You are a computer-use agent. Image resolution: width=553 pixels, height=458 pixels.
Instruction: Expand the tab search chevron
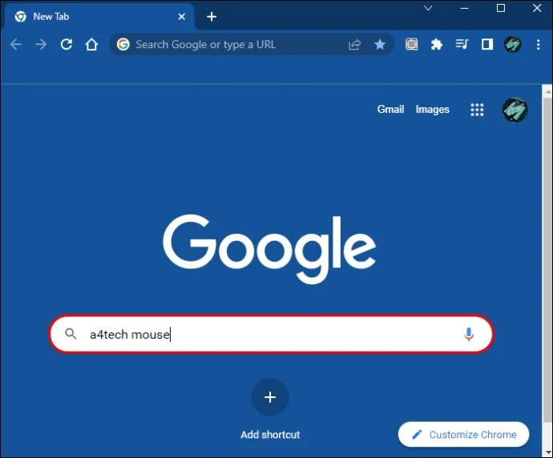[428, 8]
